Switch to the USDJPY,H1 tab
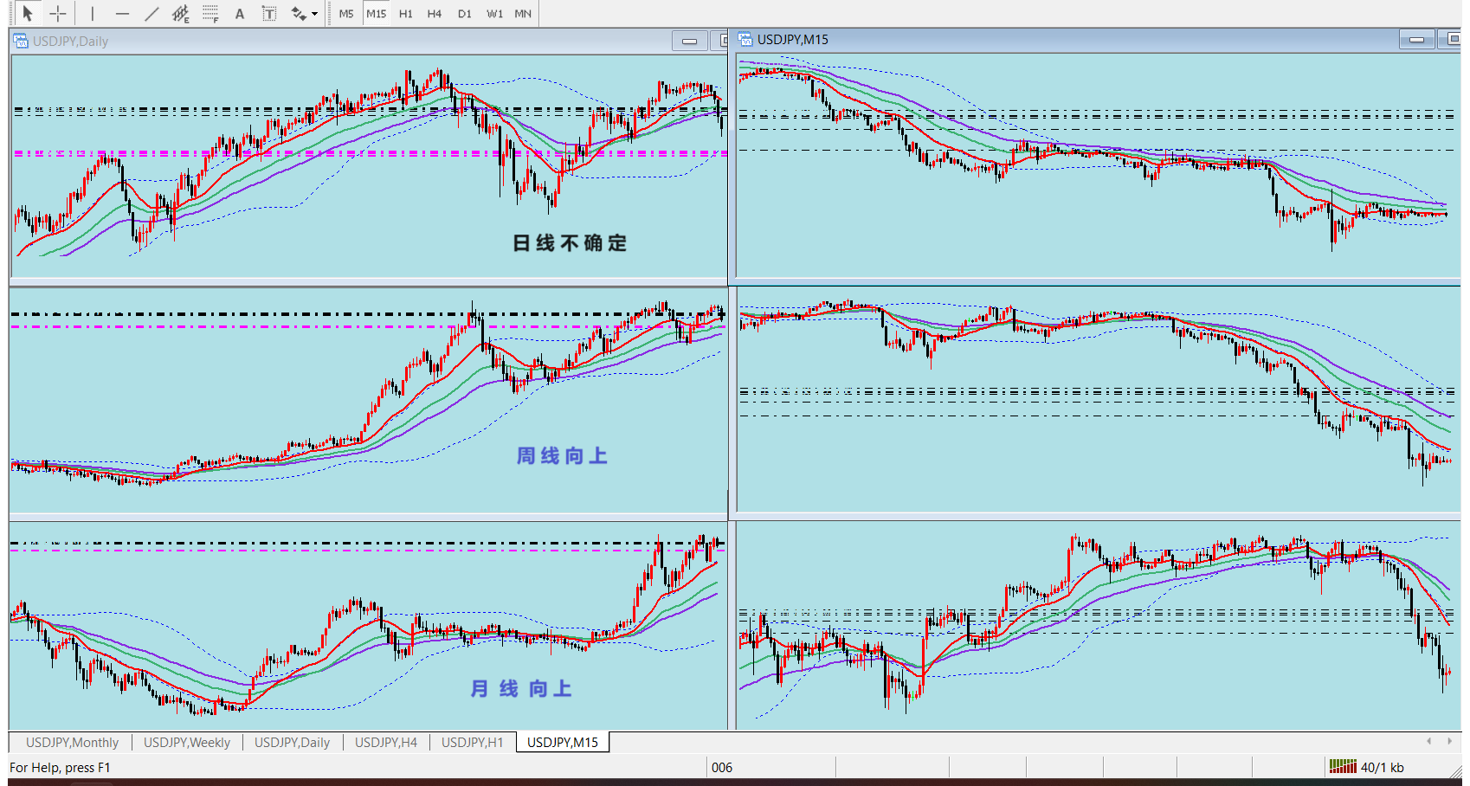The image size is (1470, 786). [x=473, y=742]
